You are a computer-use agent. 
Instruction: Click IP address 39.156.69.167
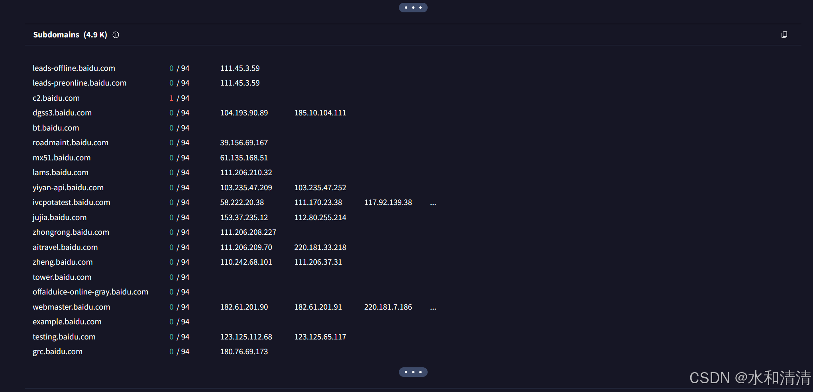(x=244, y=142)
